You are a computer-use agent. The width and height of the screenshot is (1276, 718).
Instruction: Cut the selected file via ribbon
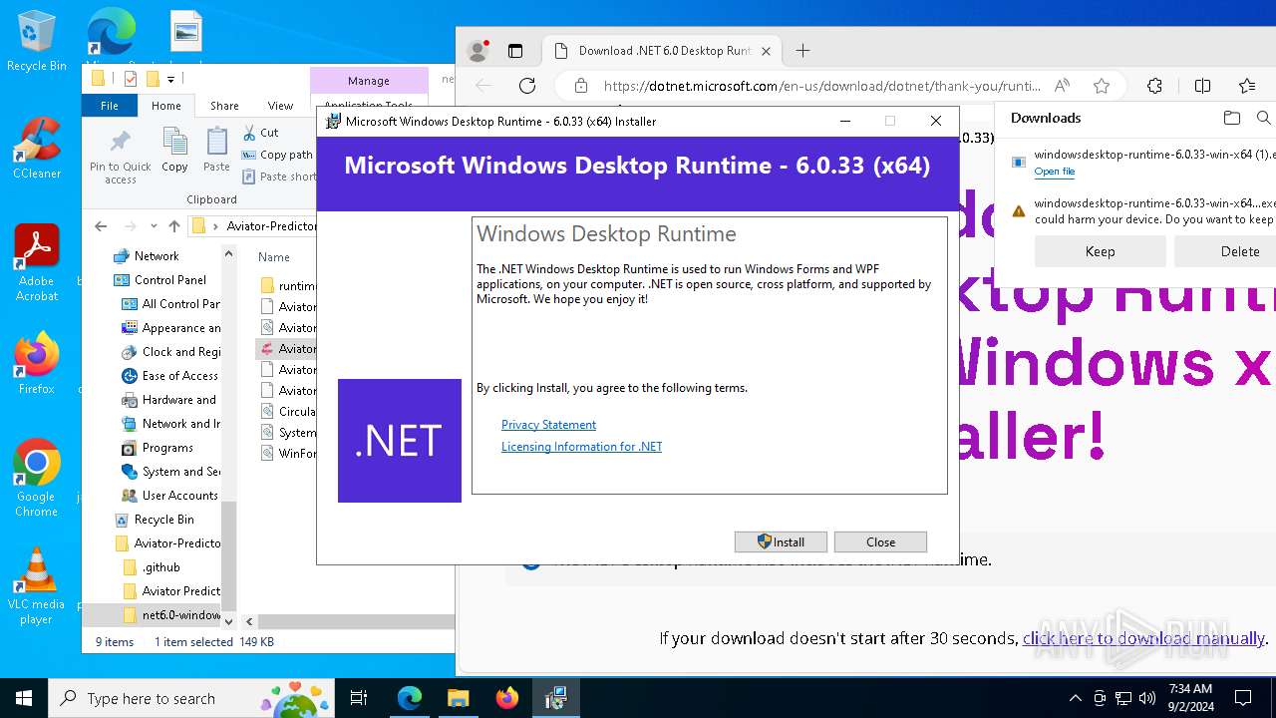tap(261, 133)
